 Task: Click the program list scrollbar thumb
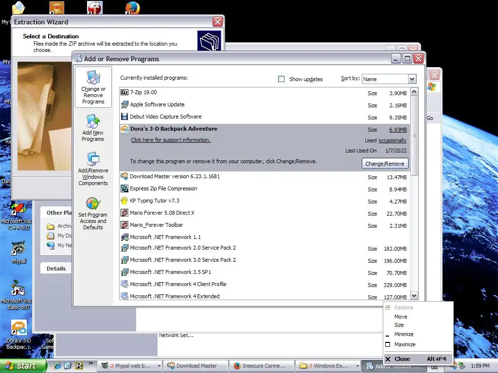tap(414, 136)
